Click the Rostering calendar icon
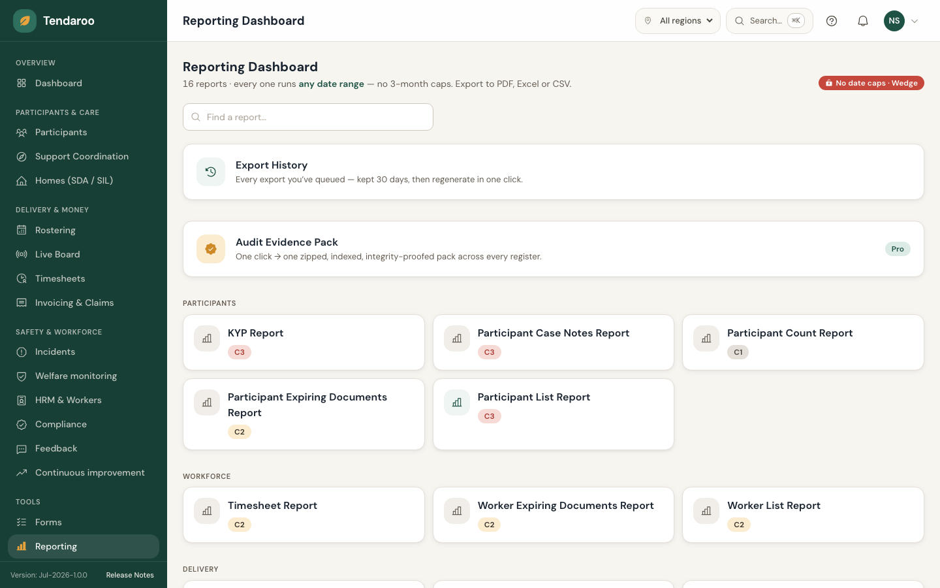 coord(22,230)
